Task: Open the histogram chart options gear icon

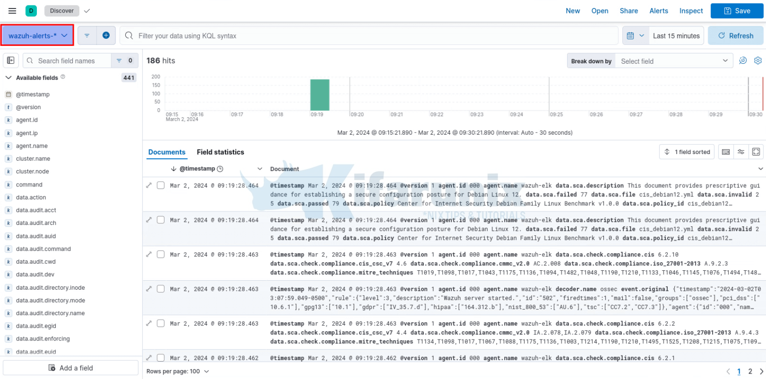Action: [758, 60]
